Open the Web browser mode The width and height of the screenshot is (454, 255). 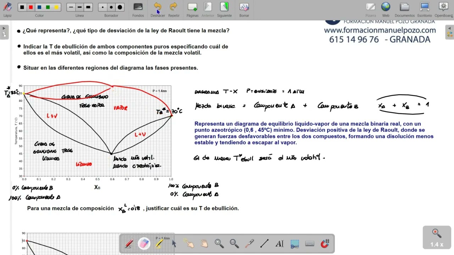[x=386, y=9]
